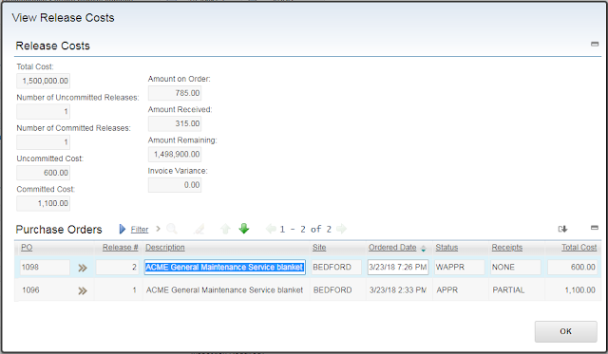The height and width of the screenshot is (354, 608).
Task: Open detail menu for PO 1098
Action: (83, 268)
